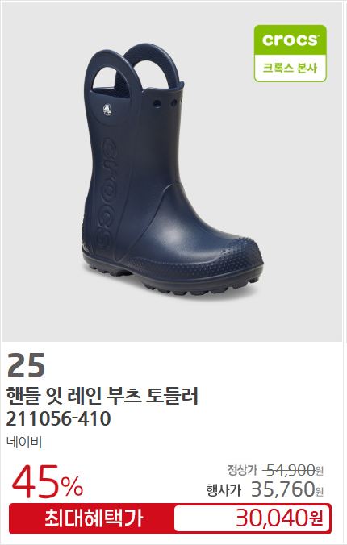Click the 30,040원 best benefit price box
The width and height of the screenshot is (347, 545).
(253, 518)
